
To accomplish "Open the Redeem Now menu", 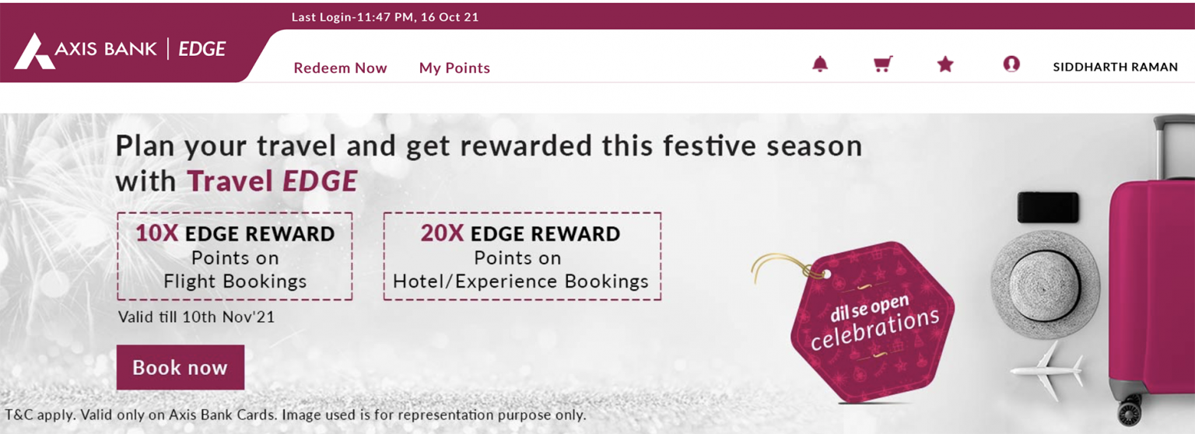I will coord(340,68).
